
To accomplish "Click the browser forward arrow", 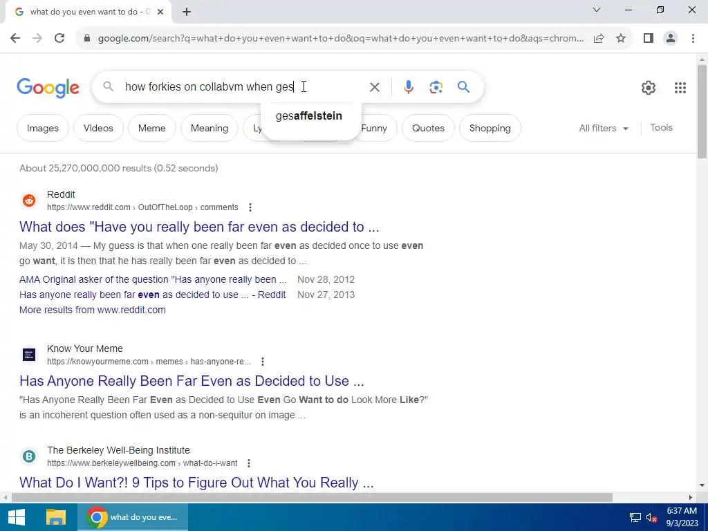I will click(x=37, y=39).
